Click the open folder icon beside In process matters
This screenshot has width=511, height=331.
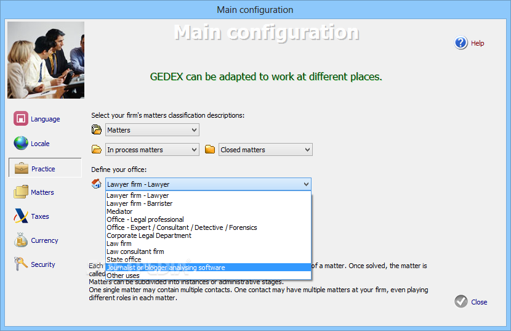[x=97, y=150]
